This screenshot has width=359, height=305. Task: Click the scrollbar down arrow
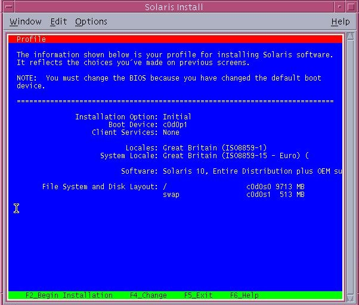[350, 298]
